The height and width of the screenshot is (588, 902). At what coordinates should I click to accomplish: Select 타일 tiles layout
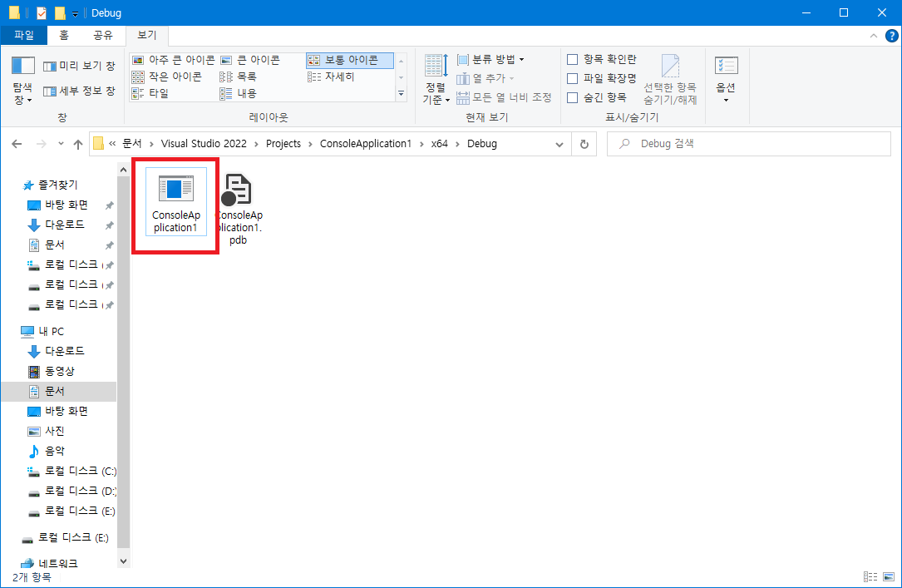pyautogui.click(x=150, y=93)
